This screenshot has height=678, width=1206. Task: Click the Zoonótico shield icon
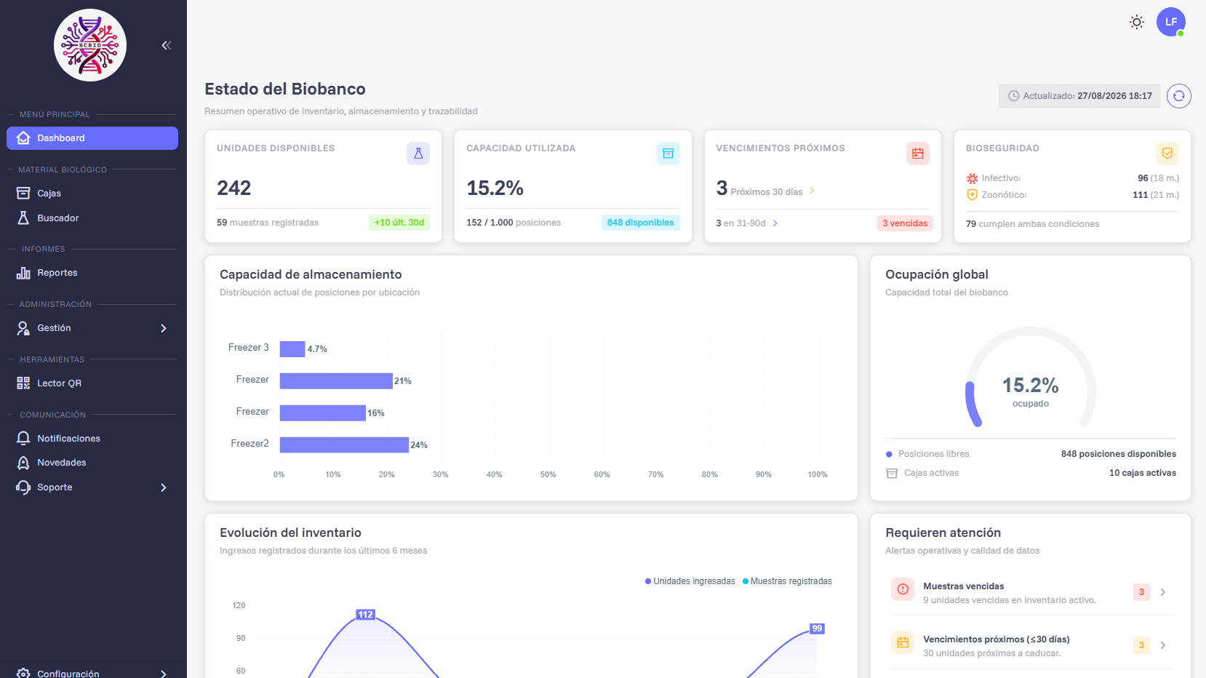pyautogui.click(x=972, y=195)
